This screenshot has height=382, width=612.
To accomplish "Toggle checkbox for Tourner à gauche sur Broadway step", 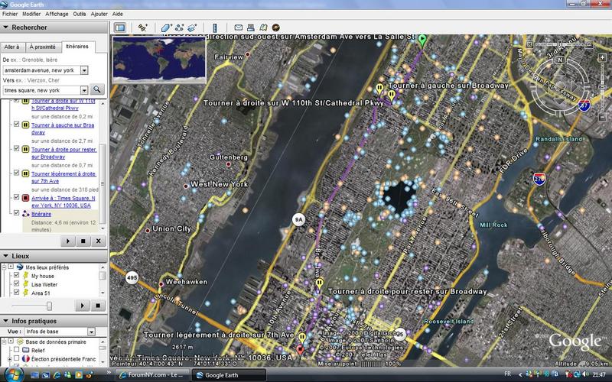I will pos(16,124).
